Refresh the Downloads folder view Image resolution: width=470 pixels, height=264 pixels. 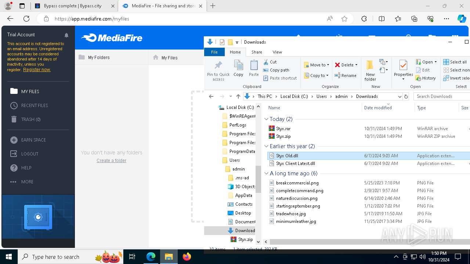coord(406,96)
